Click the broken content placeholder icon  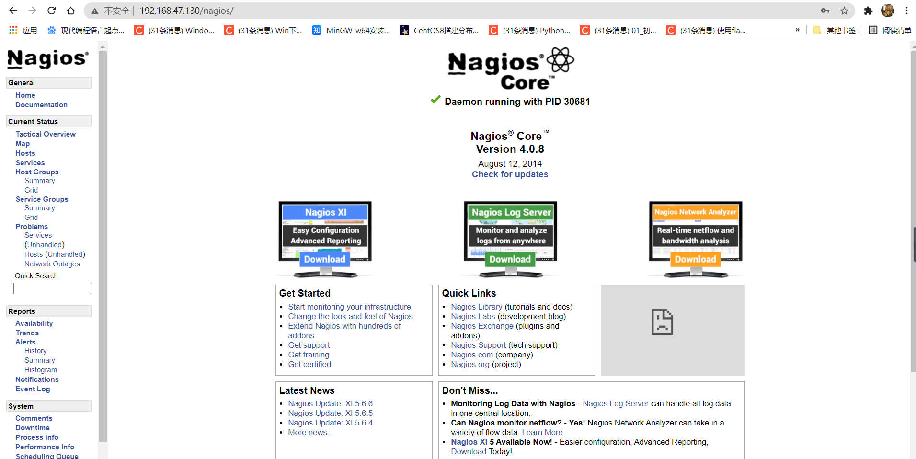[x=663, y=321]
